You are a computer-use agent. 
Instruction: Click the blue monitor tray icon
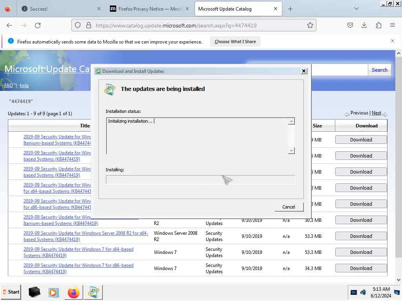point(354,292)
